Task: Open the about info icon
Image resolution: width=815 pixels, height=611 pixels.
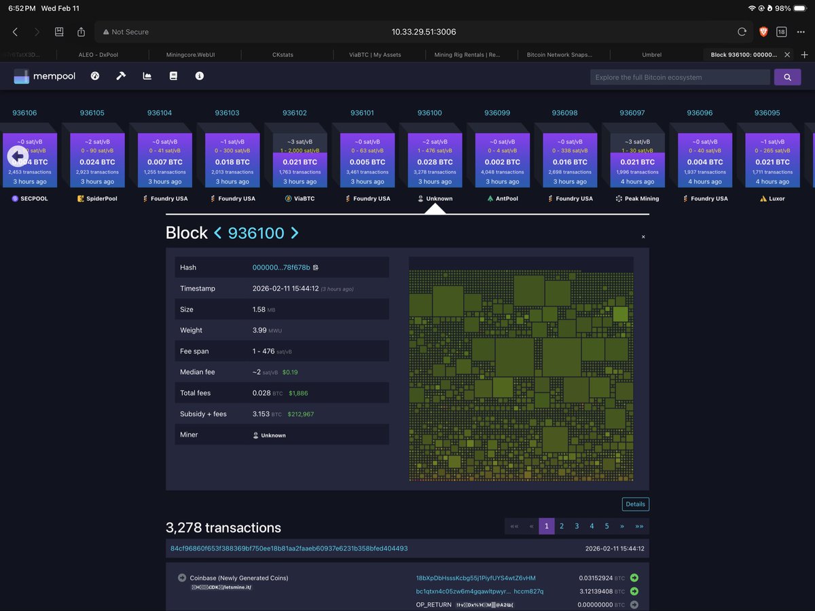Action: point(200,76)
